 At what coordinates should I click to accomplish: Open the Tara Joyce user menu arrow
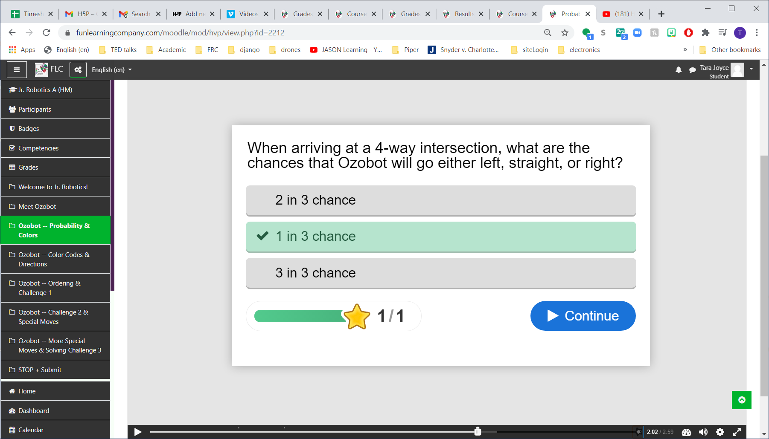(751, 69)
